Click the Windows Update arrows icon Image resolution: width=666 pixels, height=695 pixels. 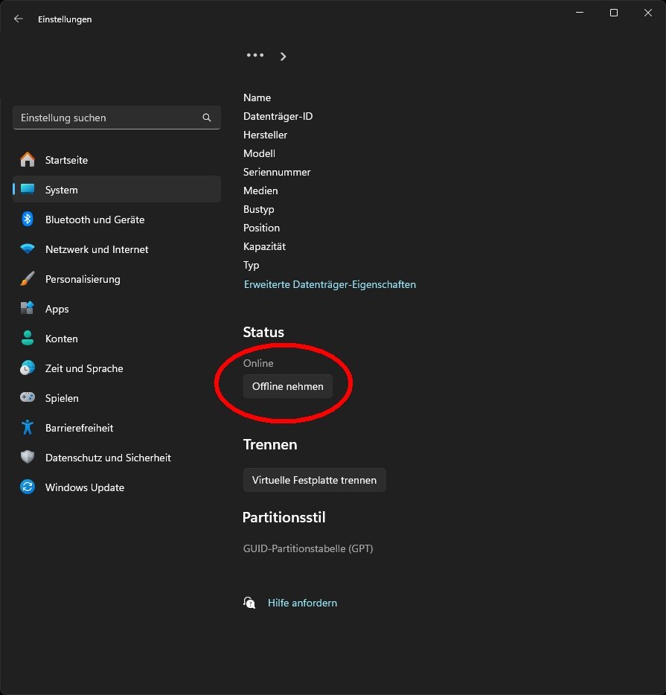tap(28, 487)
